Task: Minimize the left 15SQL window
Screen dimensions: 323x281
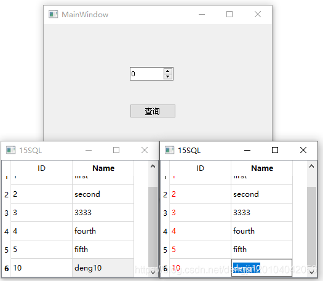Action: click(x=89, y=150)
